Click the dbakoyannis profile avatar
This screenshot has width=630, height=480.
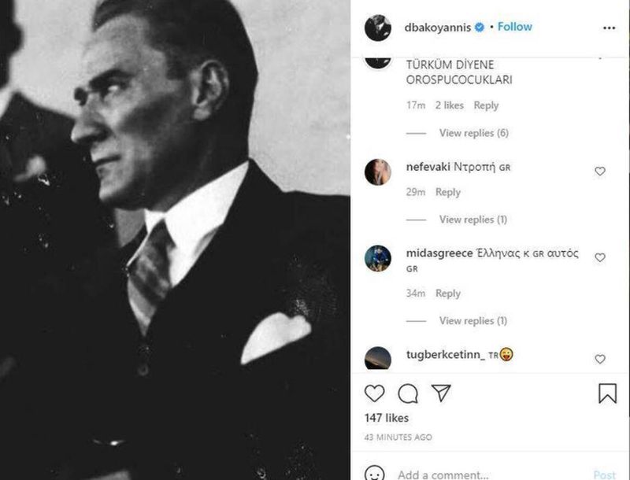(x=378, y=28)
